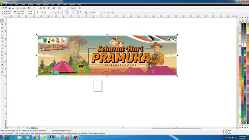Open the Bitmaps menu
This screenshot has height=140, width=249.
[x=46, y=5]
